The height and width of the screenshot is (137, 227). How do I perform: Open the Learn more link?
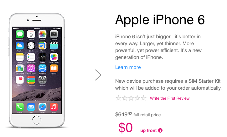click(128, 67)
